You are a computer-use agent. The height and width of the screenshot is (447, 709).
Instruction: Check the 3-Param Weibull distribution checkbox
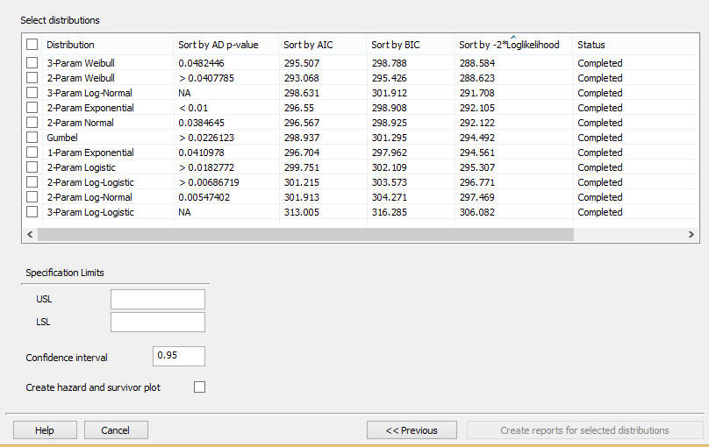32,63
